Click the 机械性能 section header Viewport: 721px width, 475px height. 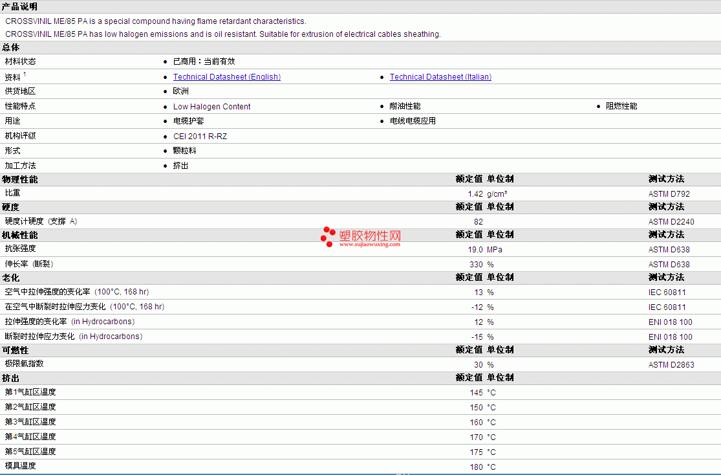coord(20,235)
